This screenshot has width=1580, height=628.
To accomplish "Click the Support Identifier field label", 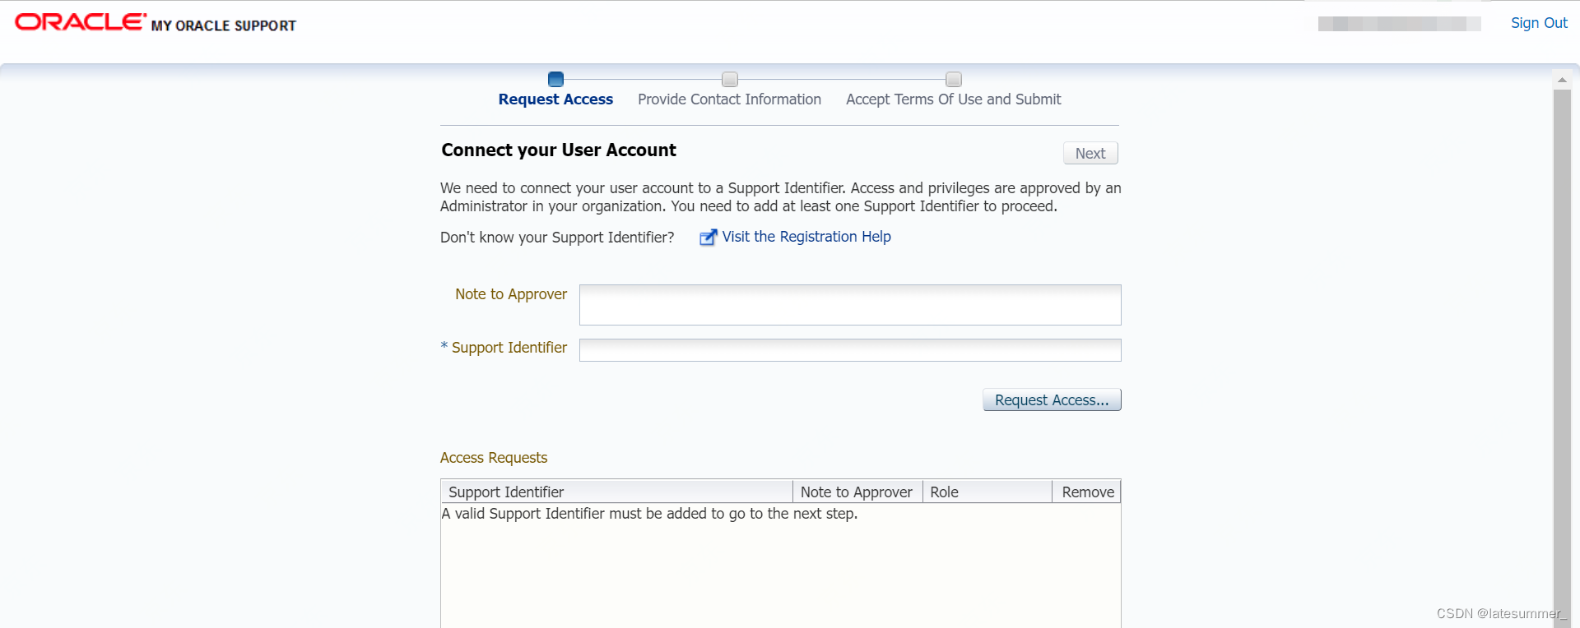I will click(509, 348).
